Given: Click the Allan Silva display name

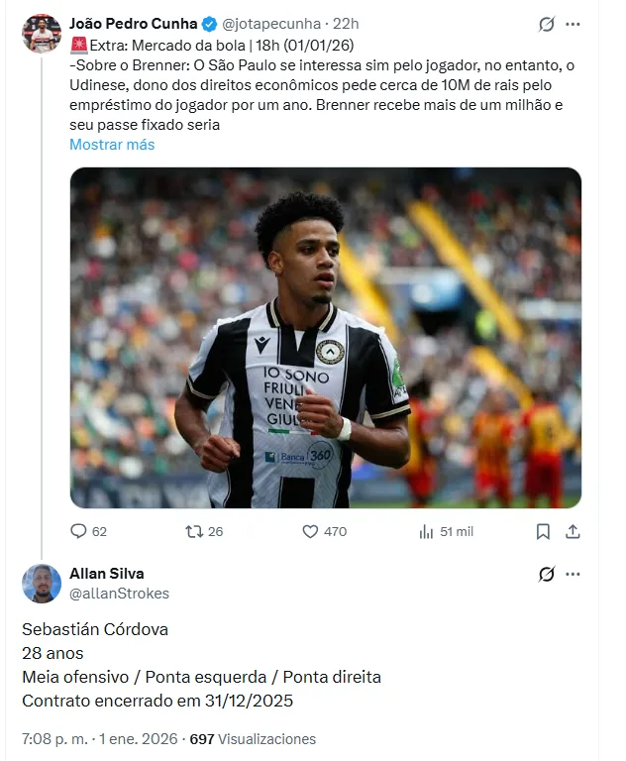Looking at the screenshot, I should pos(107,574).
